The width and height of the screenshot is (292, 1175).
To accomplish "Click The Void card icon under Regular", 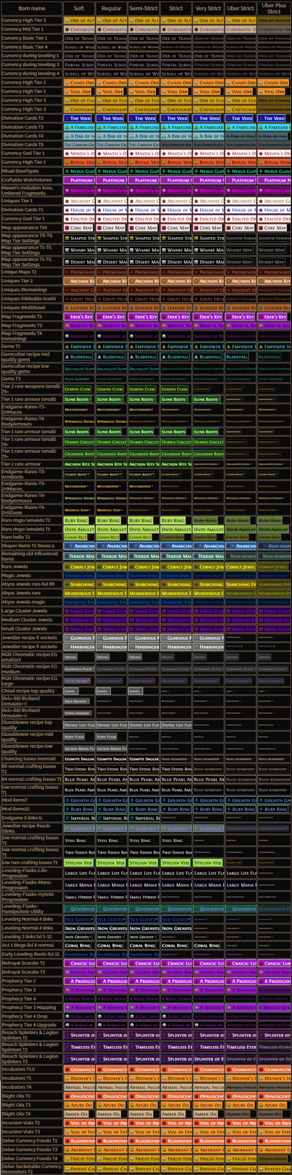I will pos(99,118).
